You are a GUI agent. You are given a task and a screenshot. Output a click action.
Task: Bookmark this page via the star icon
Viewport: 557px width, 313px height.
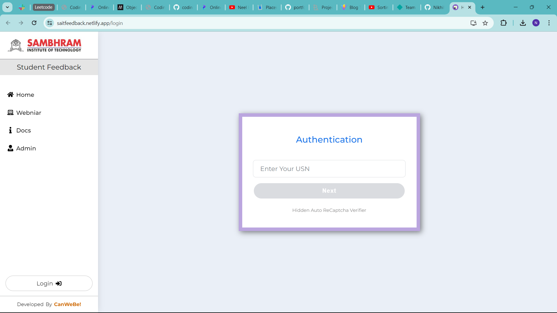coord(485,23)
